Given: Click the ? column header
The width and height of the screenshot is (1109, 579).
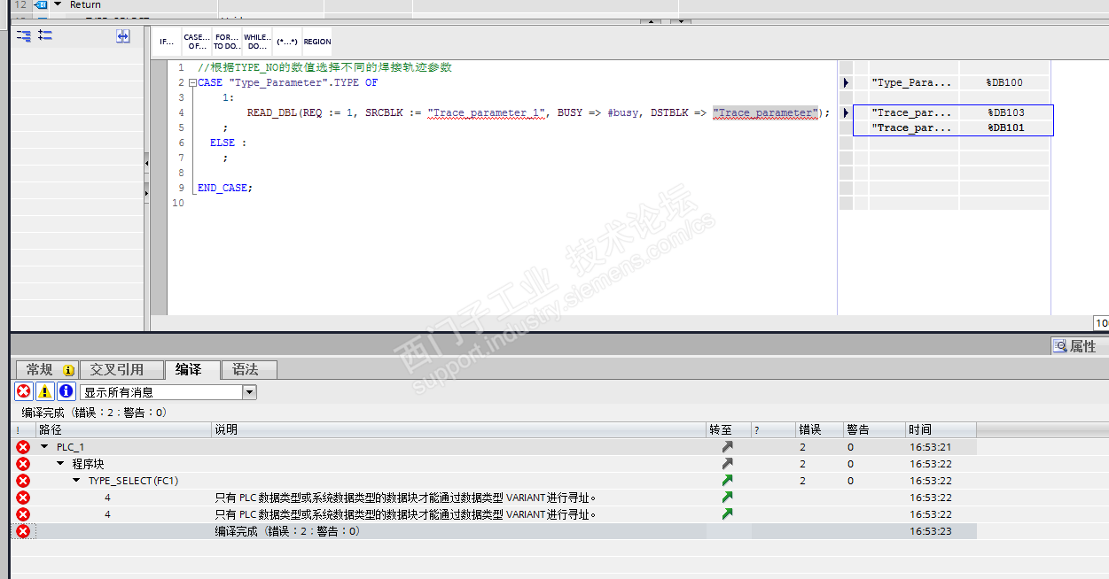Looking at the screenshot, I should point(773,429).
